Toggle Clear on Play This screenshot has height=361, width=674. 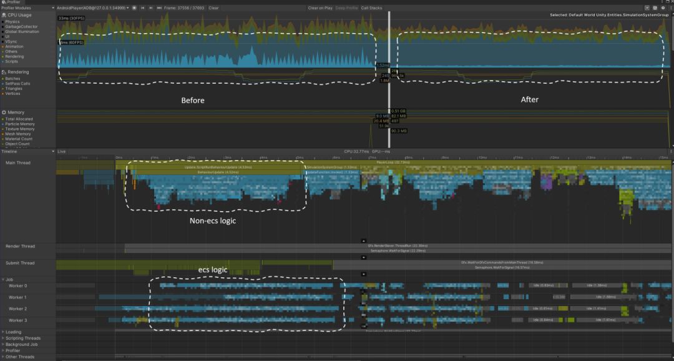(320, 7)
